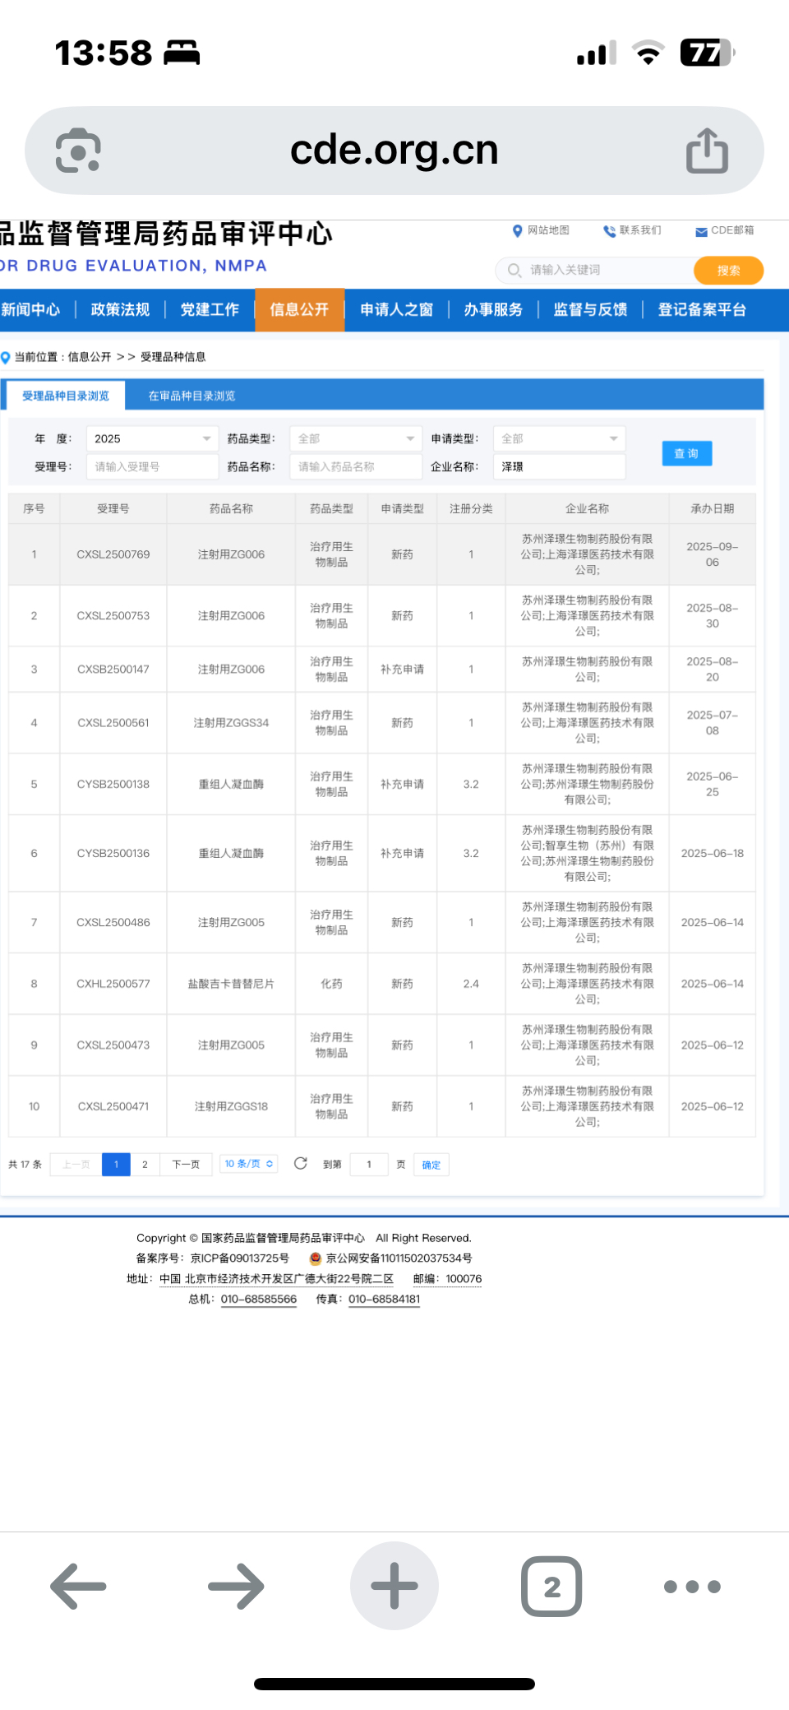
Task: Open 党建工作 in navigation bar
Action: coord(210,309)
